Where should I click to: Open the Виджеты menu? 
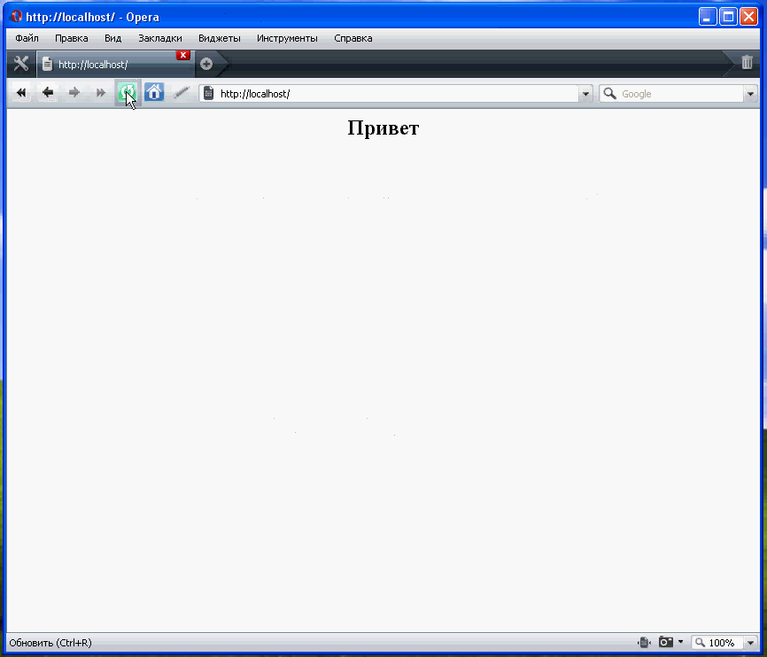[220, 38]
